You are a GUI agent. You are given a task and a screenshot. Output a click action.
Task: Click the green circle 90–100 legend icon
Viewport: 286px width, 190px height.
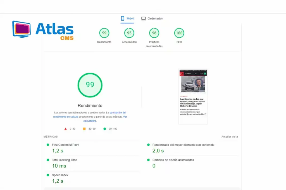(x=105, y=129)
